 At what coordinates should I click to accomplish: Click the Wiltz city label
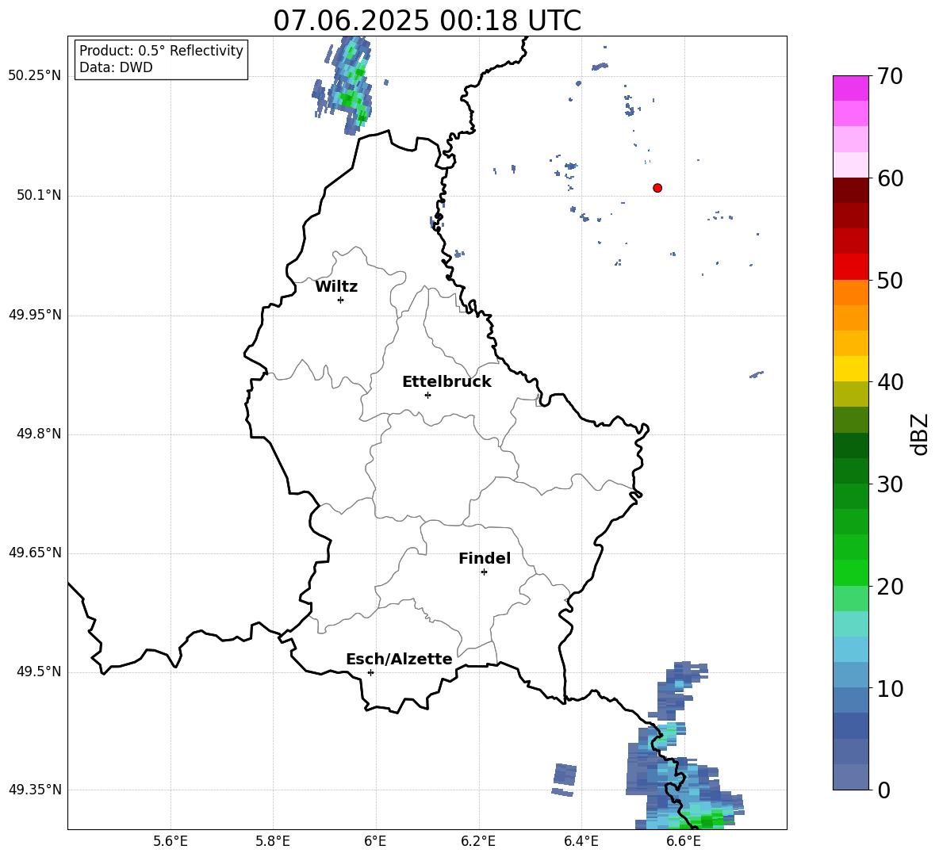tap(336, 287)
